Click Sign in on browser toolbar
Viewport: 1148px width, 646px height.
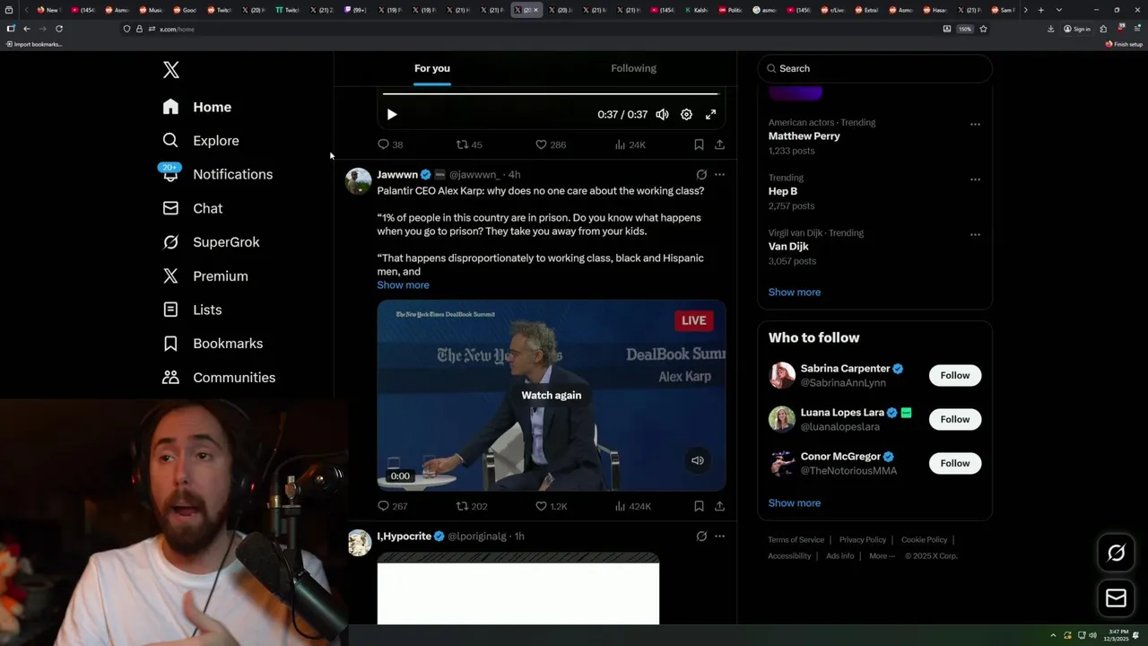click(1076, 29)
